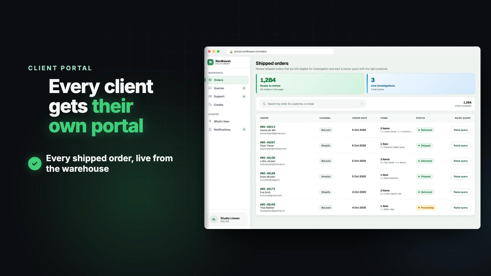Click the green checkmark bullet icon
The height and width of the screenshot is (276, 491).
point(35,164)
